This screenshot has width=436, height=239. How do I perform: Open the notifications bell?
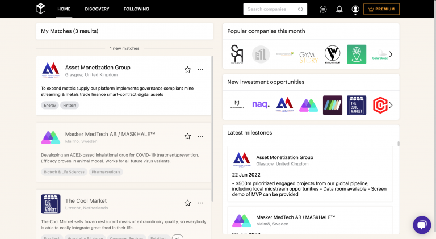[x=339, y=9]
